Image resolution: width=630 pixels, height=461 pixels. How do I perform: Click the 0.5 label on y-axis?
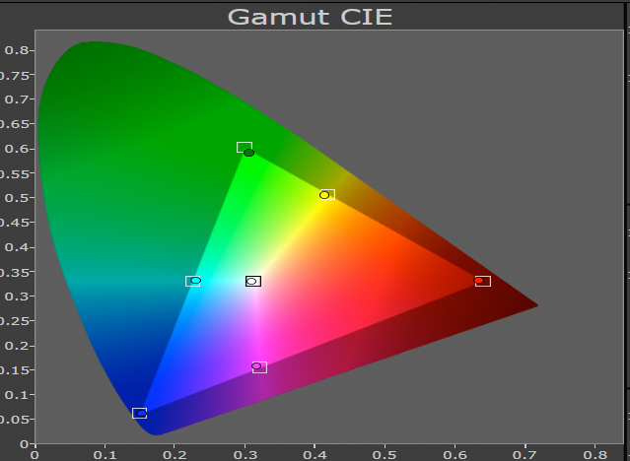coord(17,198)
